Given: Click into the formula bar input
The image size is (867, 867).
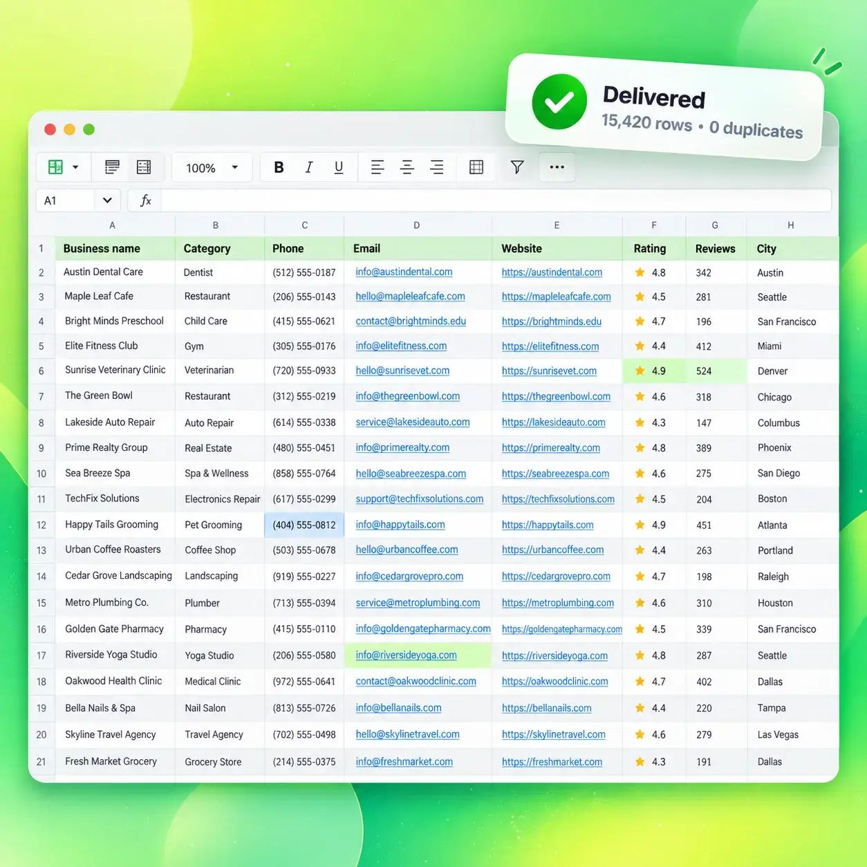Looking at the screenshot, I should click(x=496, y=201).
